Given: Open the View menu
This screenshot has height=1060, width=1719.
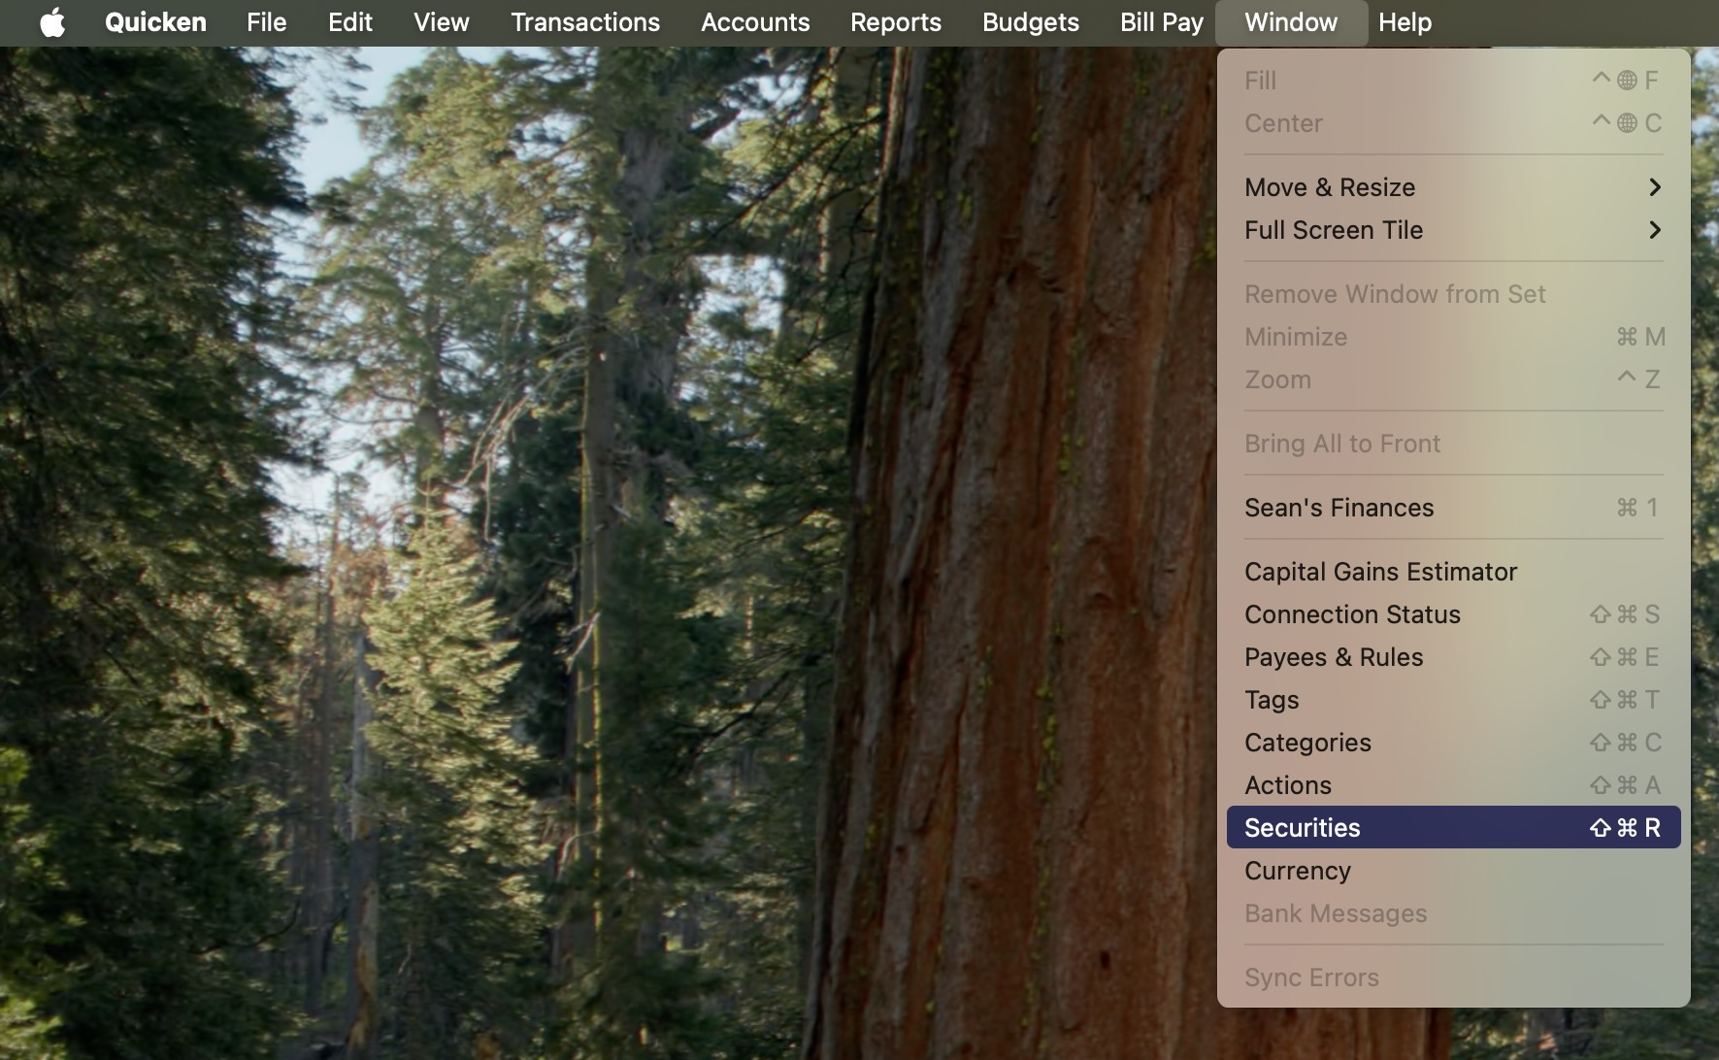Looking at the screenshot, I should click(x=442, y=22).
